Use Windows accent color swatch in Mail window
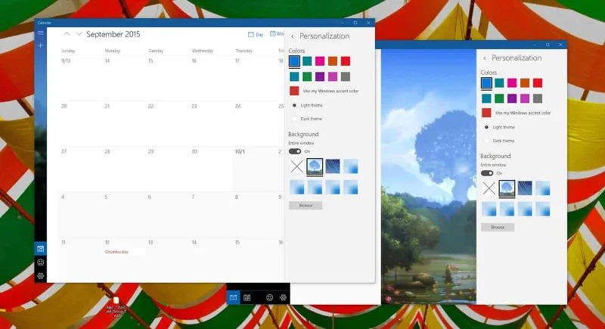Viewport: 605px width, 329px height. click(x=486, y=113)
